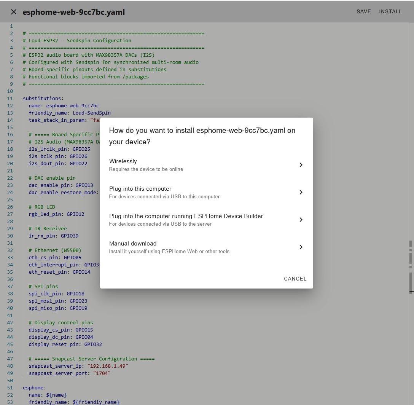Click chevron arrow next to Manual download
The width and height of the screenshot is (414, 405).
tap(301, 247)
